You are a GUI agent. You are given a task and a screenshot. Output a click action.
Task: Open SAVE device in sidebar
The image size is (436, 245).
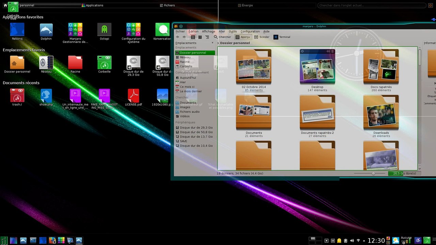195,141
